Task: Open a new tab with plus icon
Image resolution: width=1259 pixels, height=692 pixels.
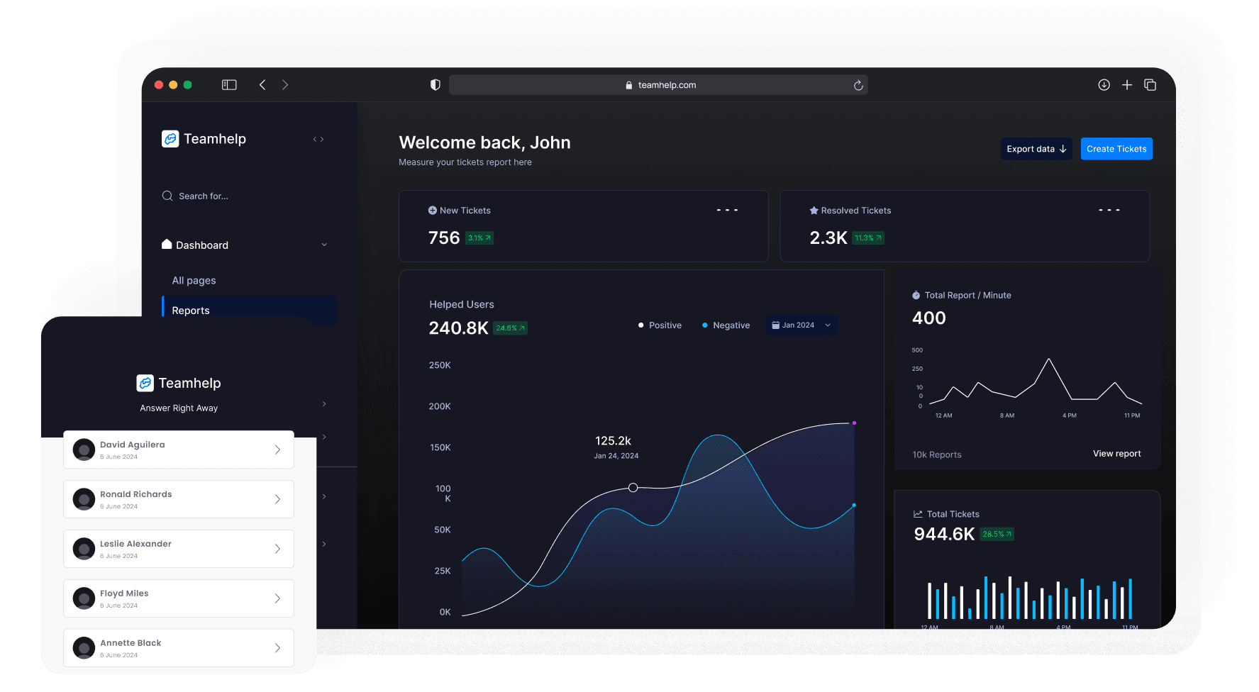Action: coord(1126,85)
